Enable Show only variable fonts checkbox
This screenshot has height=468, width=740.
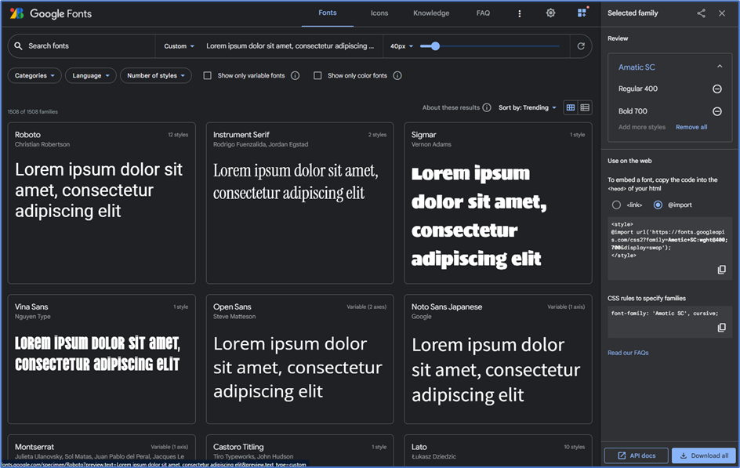[x=207, y=75]
